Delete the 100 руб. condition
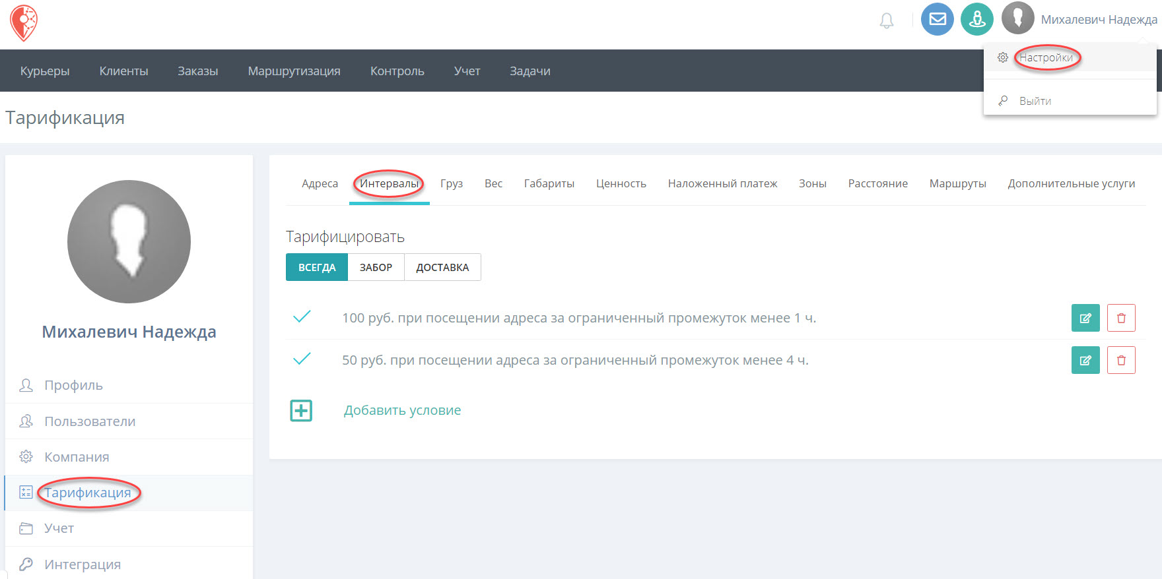1162x579 pixels. (x=1121, y=318)
